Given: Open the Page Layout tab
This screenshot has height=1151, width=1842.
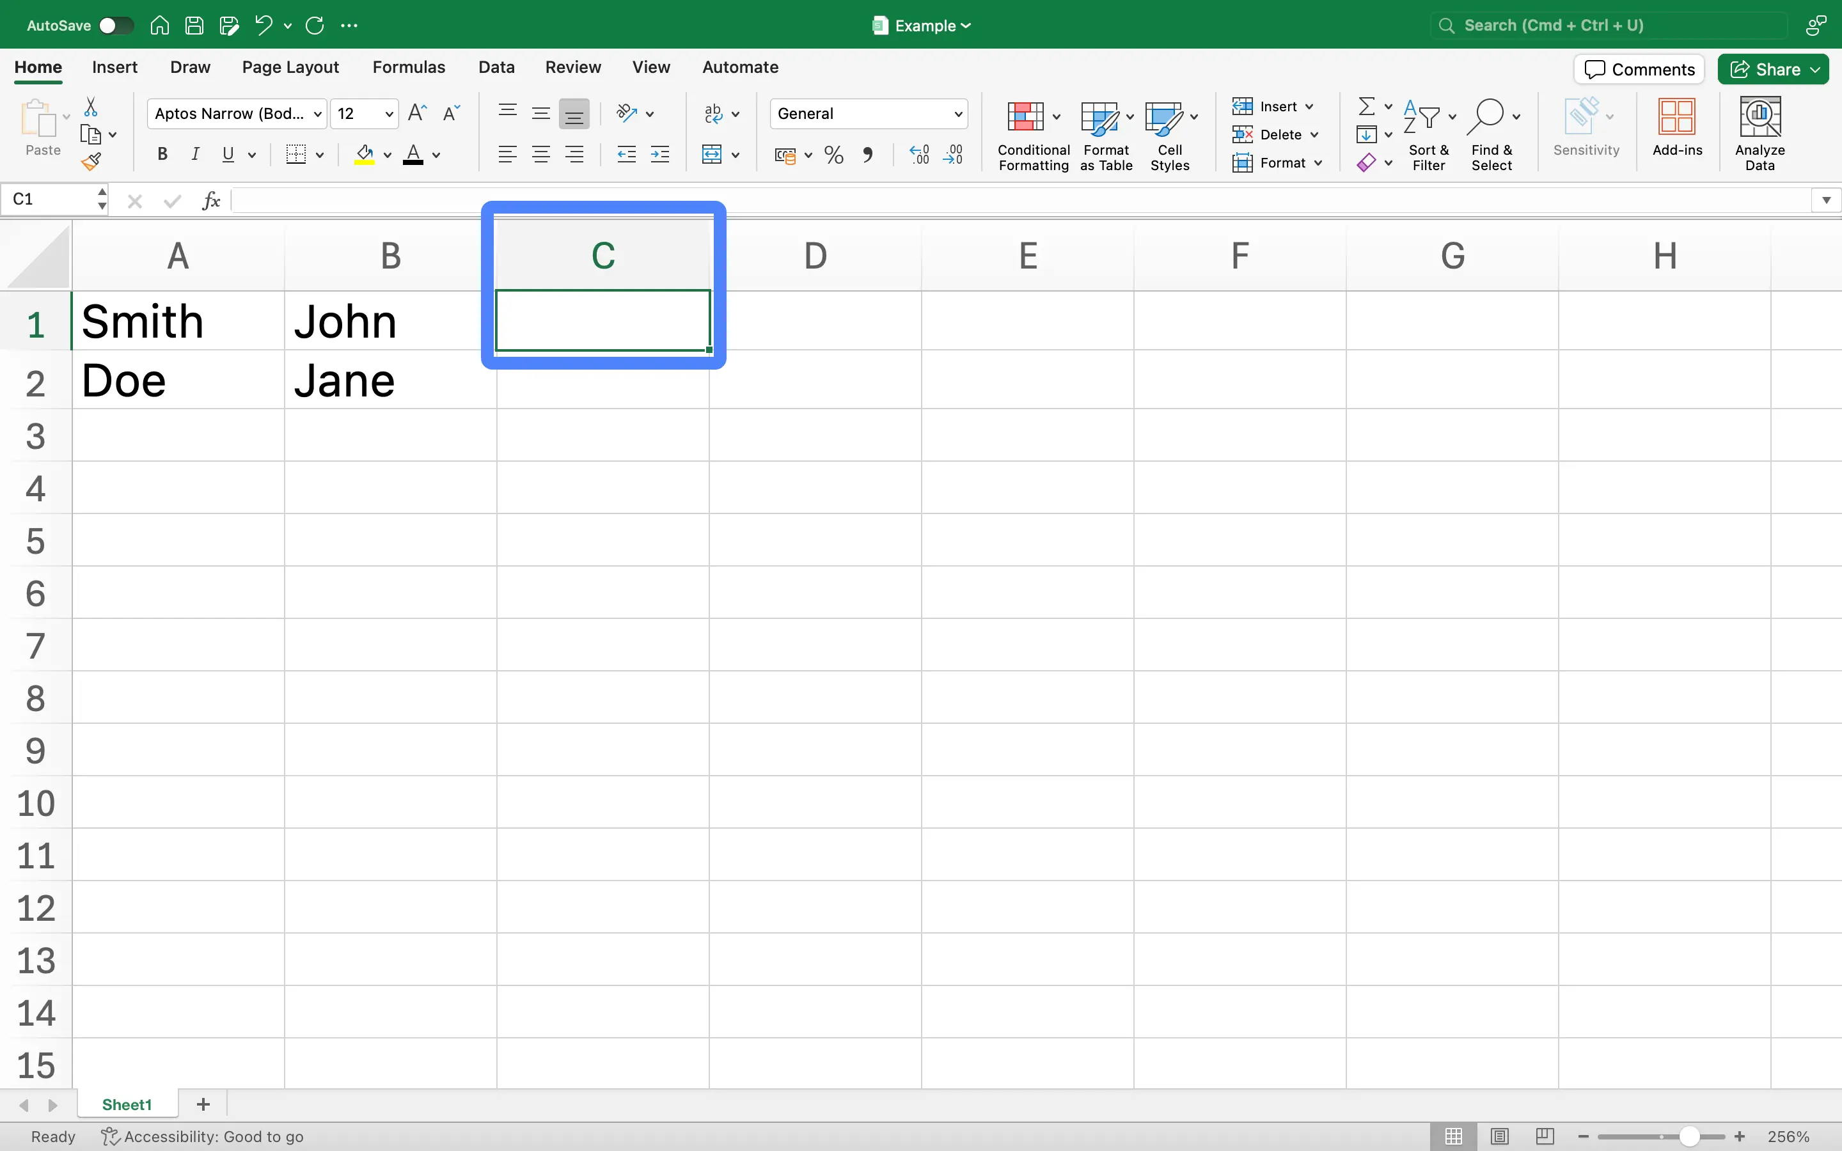Looking at the screenshot, I should click(291, 67).
